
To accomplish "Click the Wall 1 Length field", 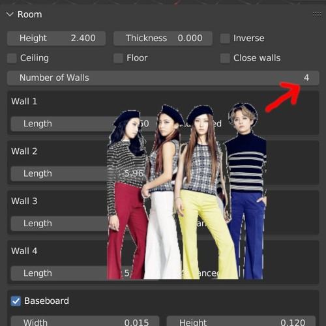I will 85,124.
